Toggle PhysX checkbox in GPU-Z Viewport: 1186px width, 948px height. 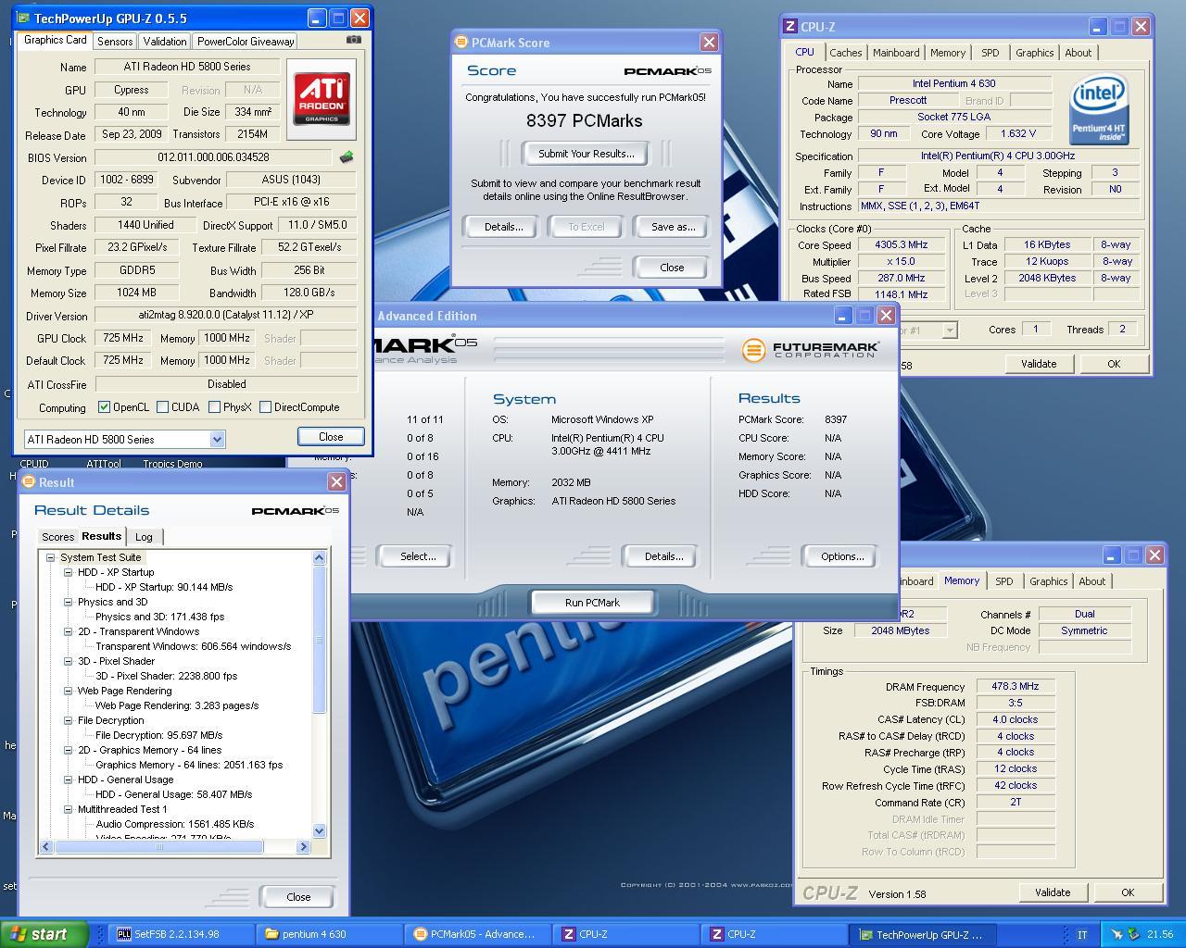tap(215, 406)
